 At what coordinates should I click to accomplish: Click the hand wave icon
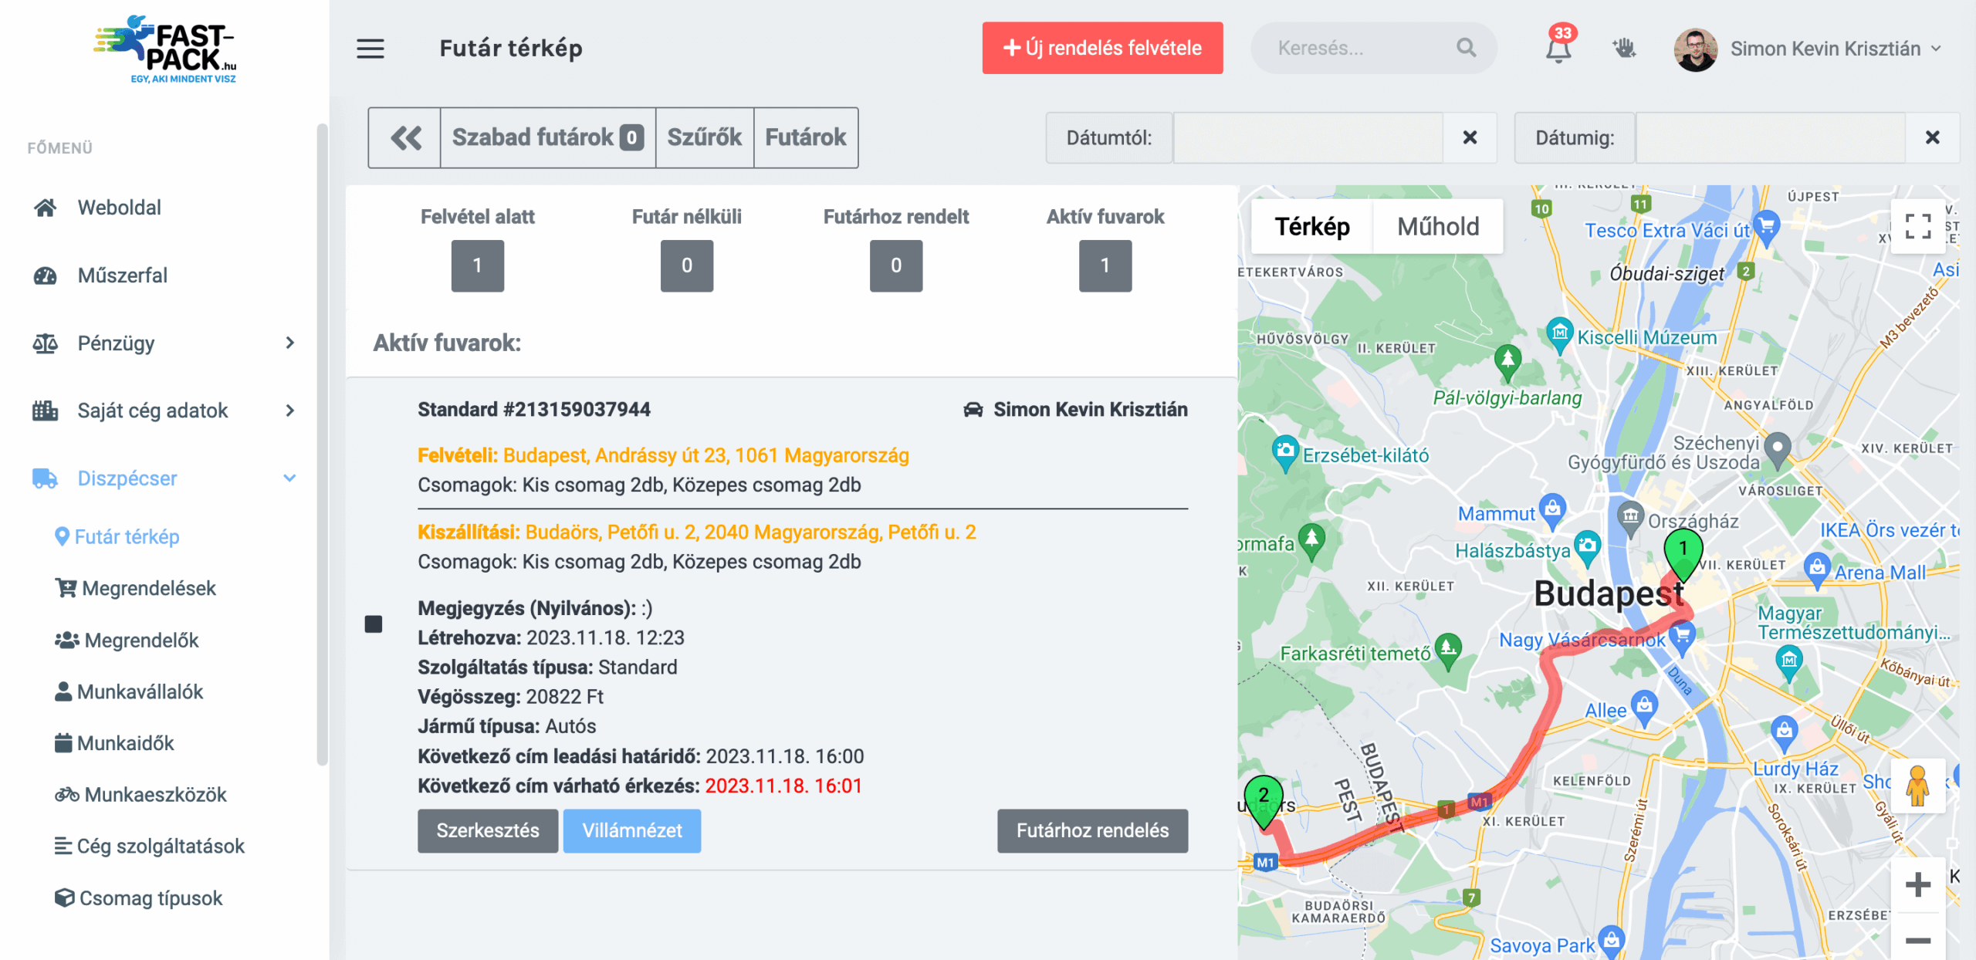tap(1624, 49)
